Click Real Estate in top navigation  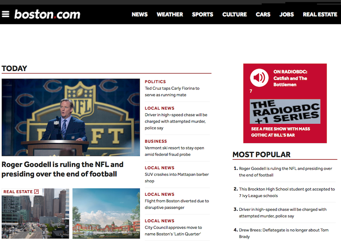(320, 14)
